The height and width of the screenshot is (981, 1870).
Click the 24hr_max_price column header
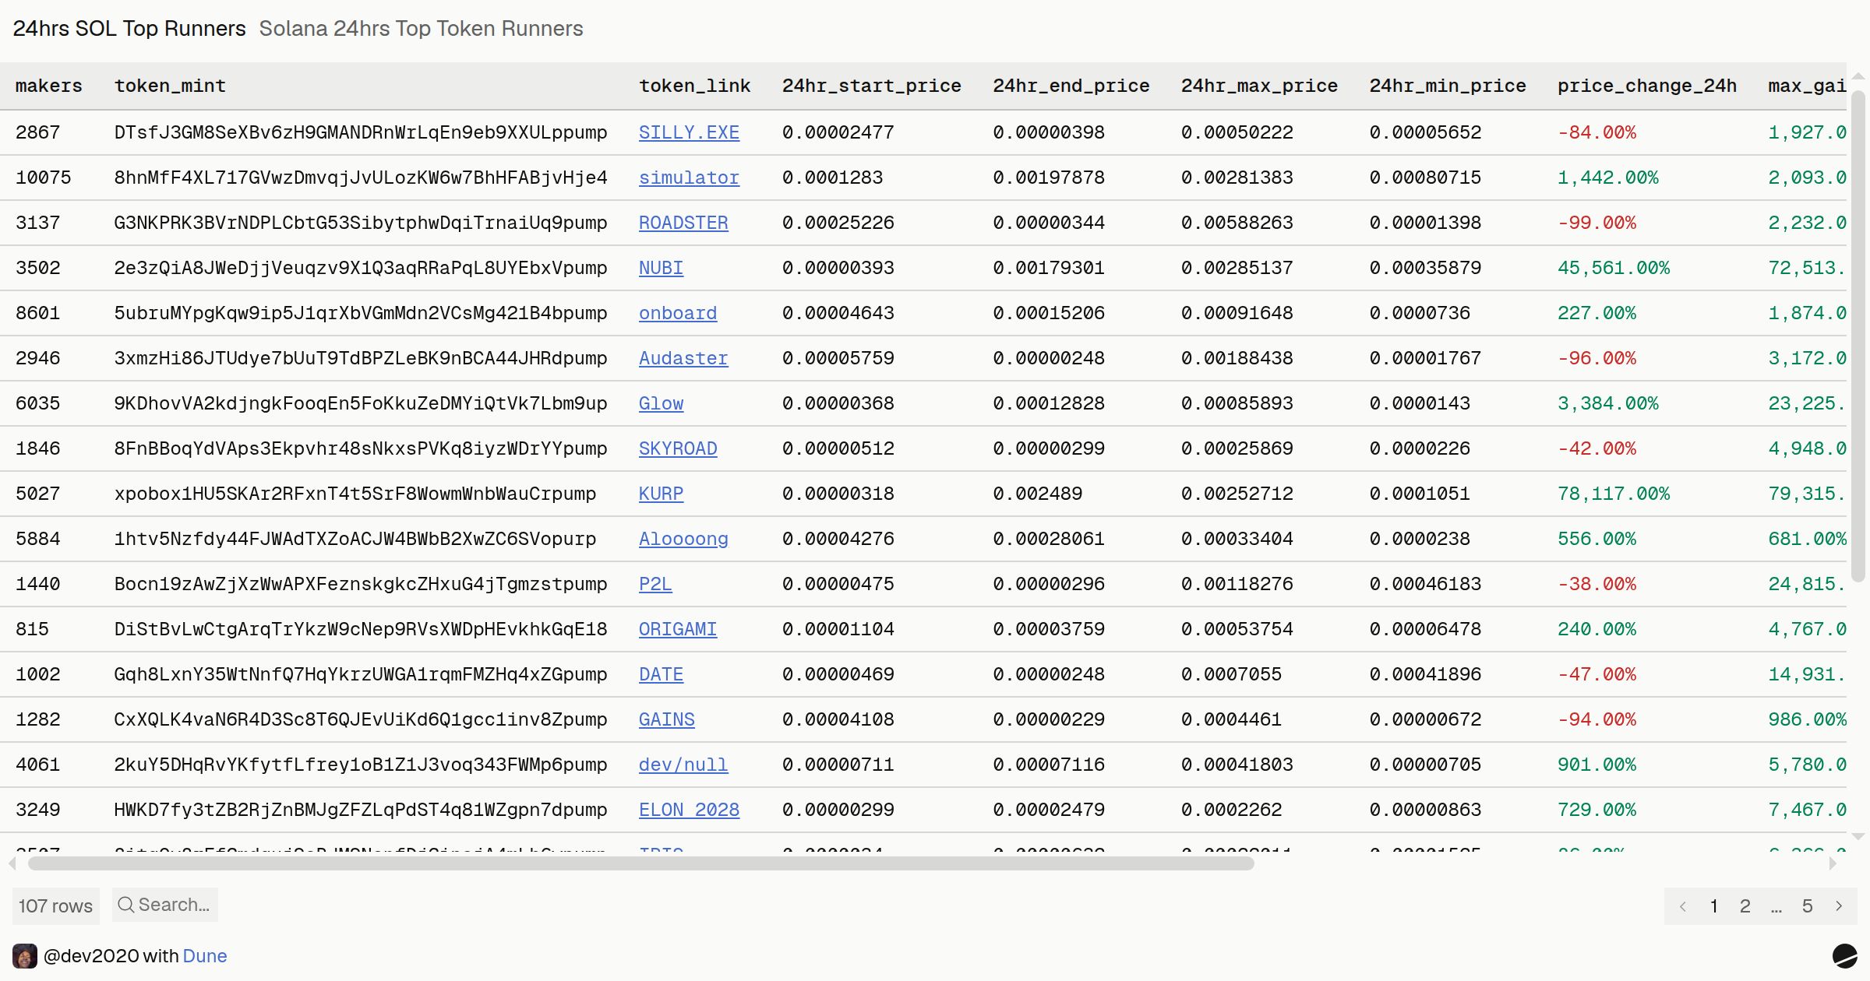1259,86
